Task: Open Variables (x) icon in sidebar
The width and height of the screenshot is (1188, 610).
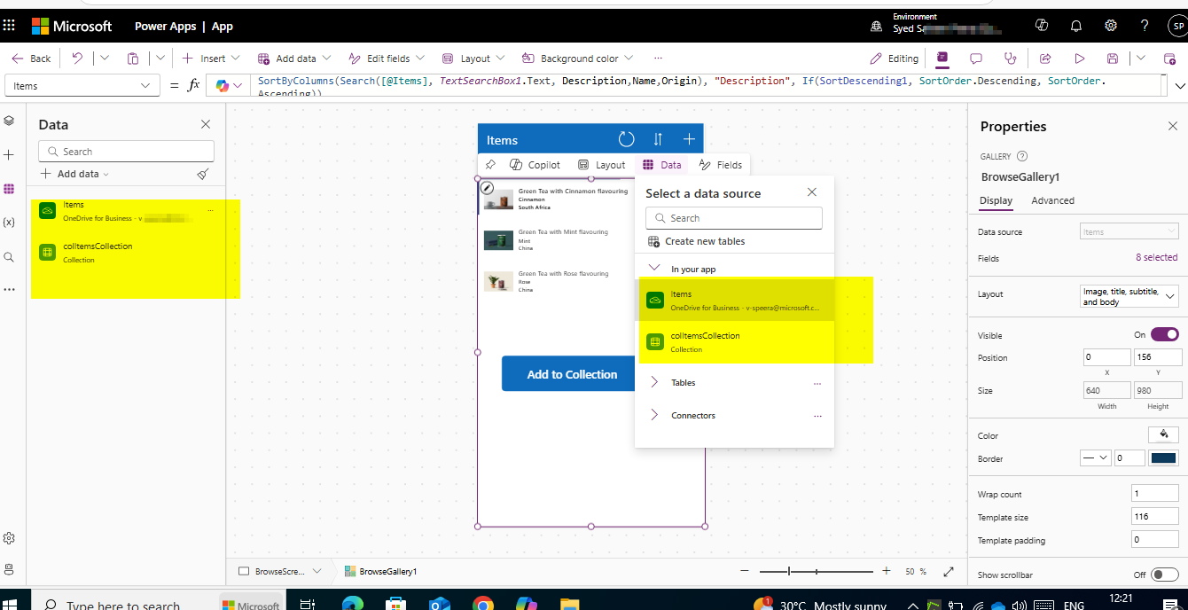Action: coord(10,222)
